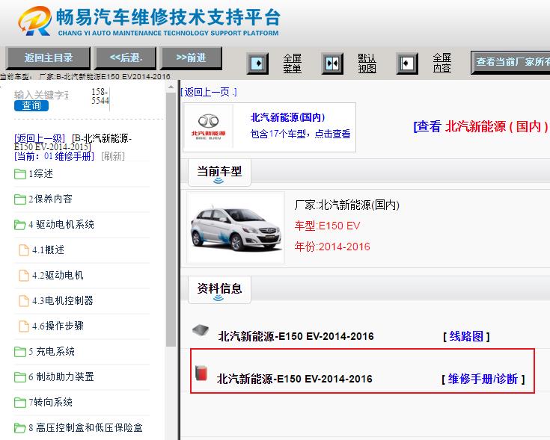Click the 厂家:北汽新能源(国内) text
550x440 pixels.
coord(347,205)
